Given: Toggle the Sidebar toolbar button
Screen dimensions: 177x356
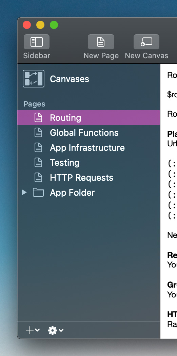Looking at the screenshot, I should pos(37,42).
